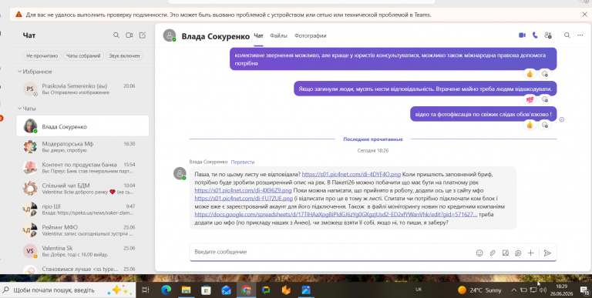Image resolution: width=592 pixels, height=298 pixels.
Task: Open the add people icon in chat header
Action: coord(548,35)
